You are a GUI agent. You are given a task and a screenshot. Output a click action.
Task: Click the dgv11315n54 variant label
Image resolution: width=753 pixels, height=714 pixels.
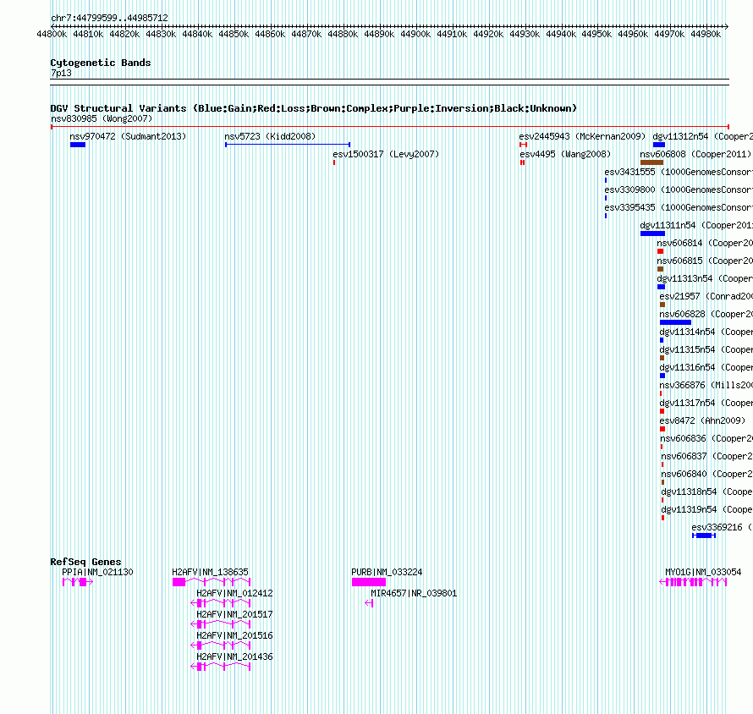(706, 349)
